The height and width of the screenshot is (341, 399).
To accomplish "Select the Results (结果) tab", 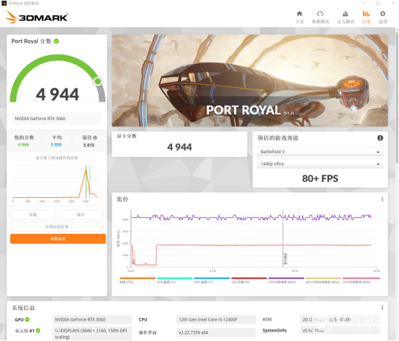I will [366, 17].
